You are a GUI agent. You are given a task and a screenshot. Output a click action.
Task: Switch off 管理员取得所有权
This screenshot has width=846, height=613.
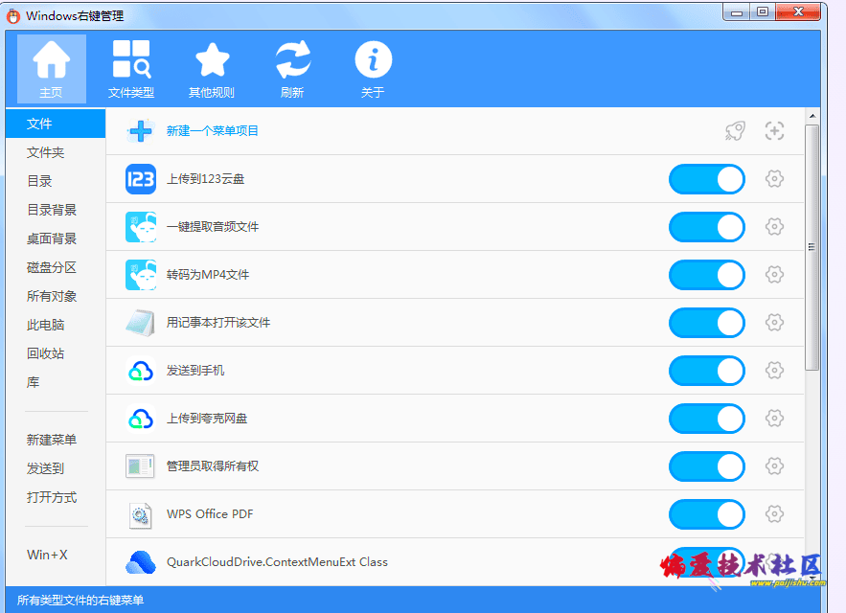click(x=707, y=466)
